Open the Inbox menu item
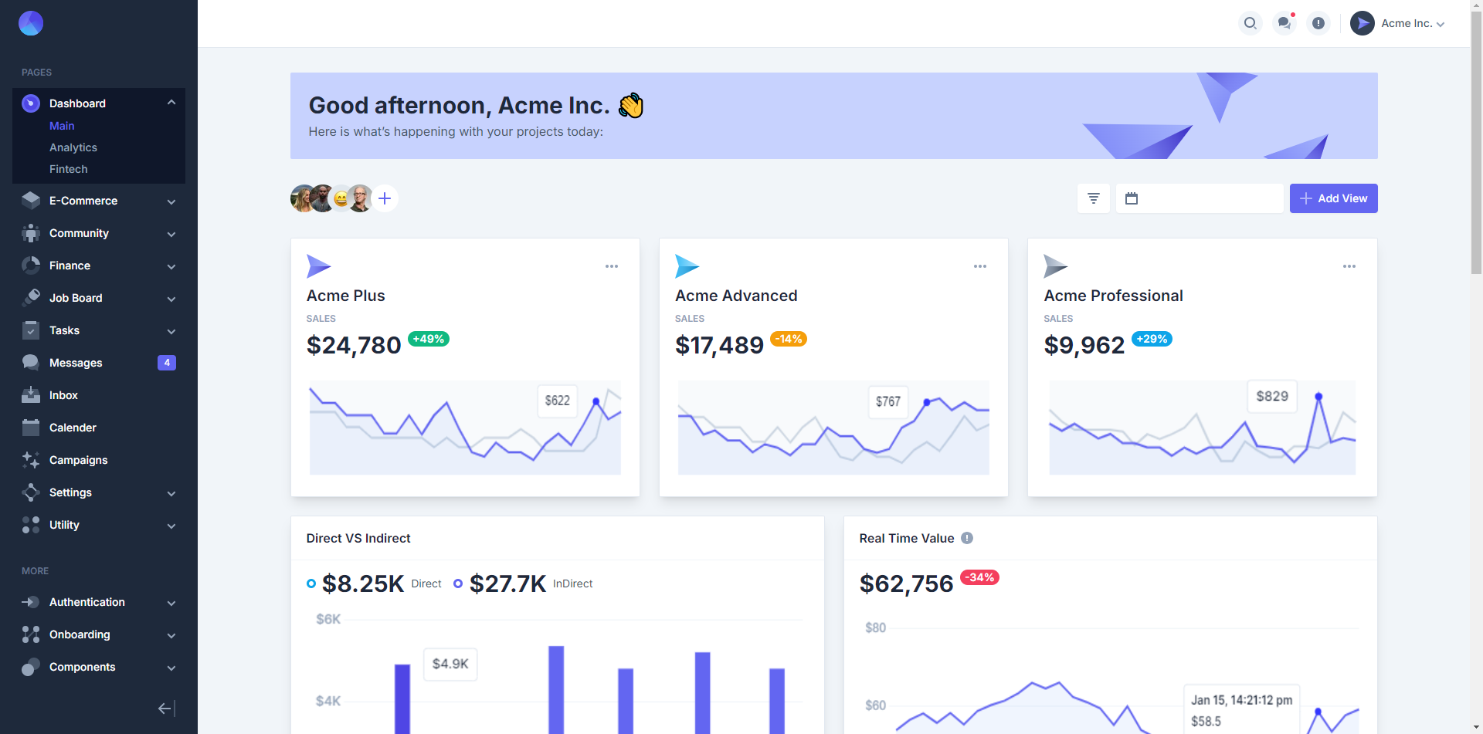The image size is (1483, 734). 99,395
